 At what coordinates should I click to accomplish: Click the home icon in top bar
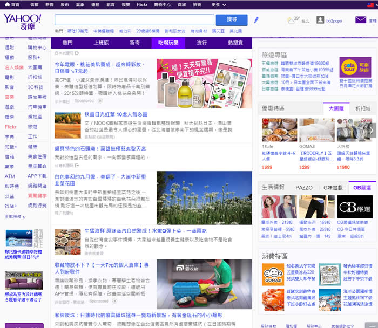[6, 4]
